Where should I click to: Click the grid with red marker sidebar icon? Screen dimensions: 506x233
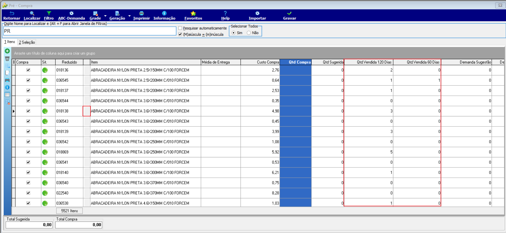(x=7, y=102)
